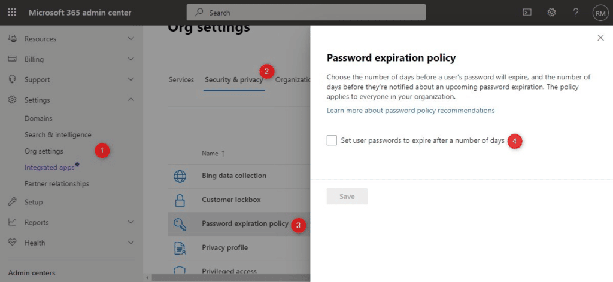
Task: Click the Support headset icon
Action: (x=13, y=79)
